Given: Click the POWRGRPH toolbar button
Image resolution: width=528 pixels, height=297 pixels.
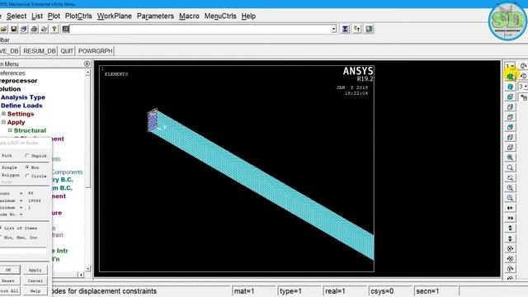Looking at the screenshot, I should point(96,51).
